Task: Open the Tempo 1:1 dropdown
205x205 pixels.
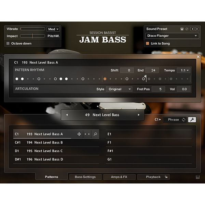Action: click(x=183, y=70)
